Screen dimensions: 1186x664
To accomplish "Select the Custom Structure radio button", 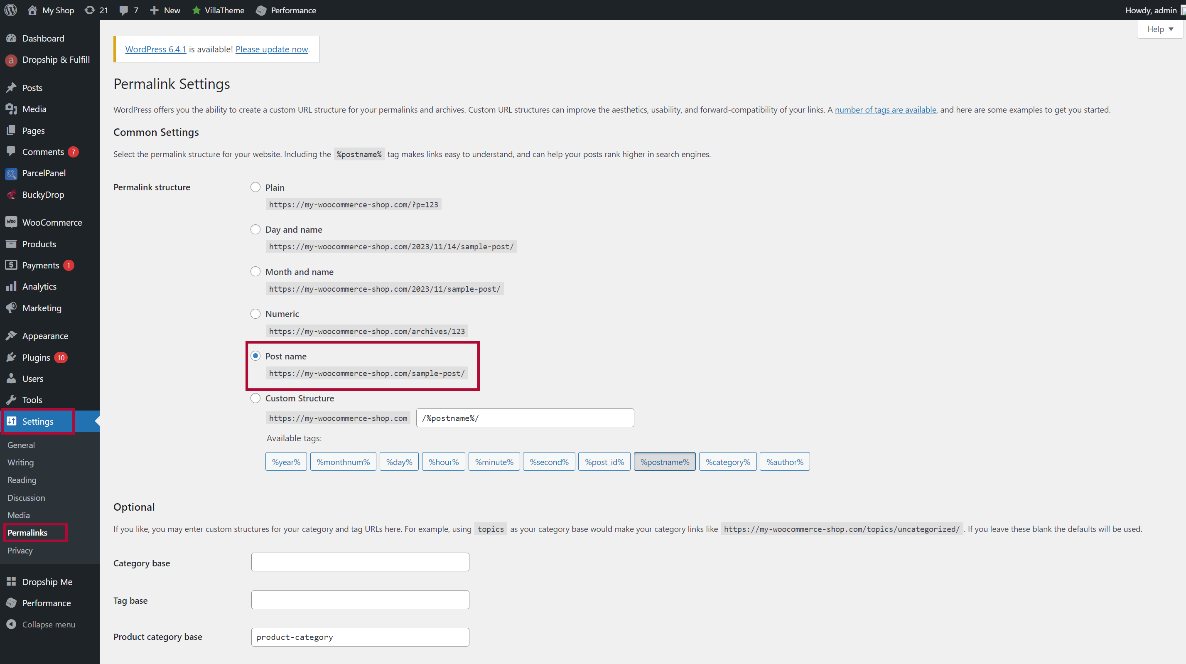I will [256, 398].
